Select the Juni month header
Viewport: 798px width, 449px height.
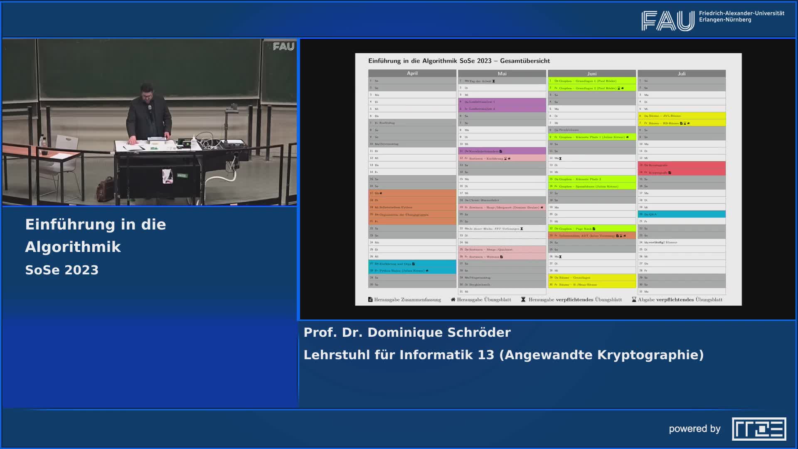591,74
